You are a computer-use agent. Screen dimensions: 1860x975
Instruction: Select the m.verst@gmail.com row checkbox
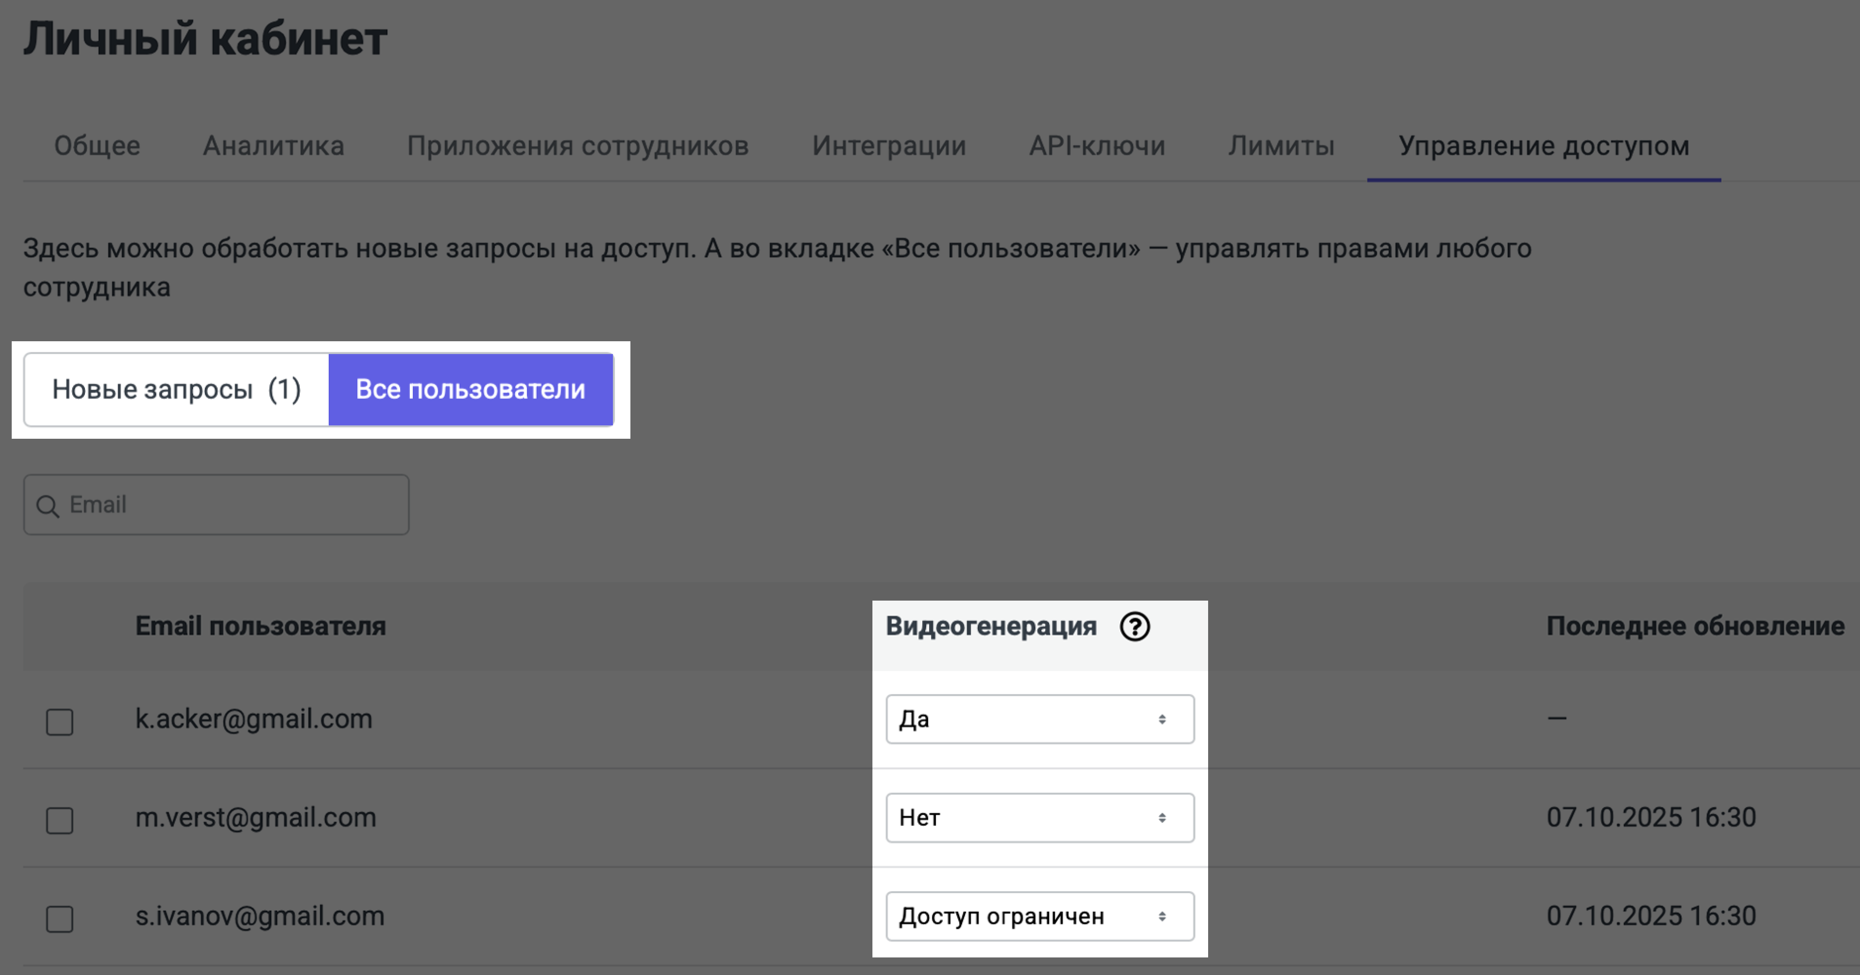pyautogui.click(x=60, y=820)
